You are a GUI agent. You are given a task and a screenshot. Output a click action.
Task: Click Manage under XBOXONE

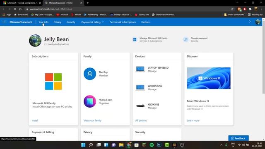coord(152,108)
